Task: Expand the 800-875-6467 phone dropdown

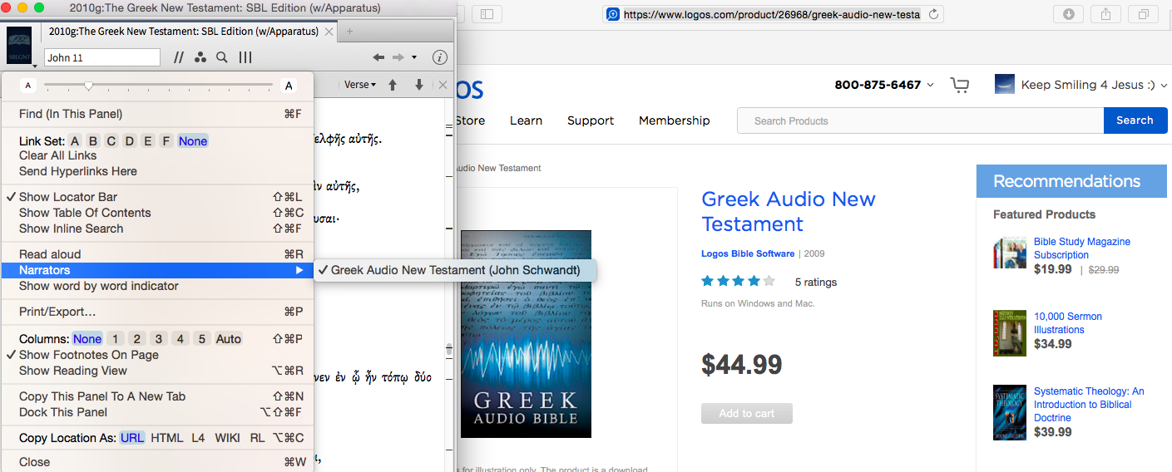Action: click(930, 85)
